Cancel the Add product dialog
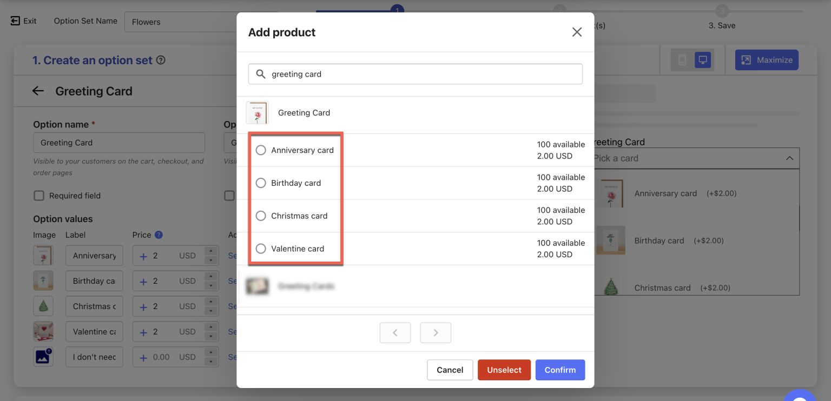The height and width of the screenshot is (401, 831). pyautogui.click(x=450, y=370)
